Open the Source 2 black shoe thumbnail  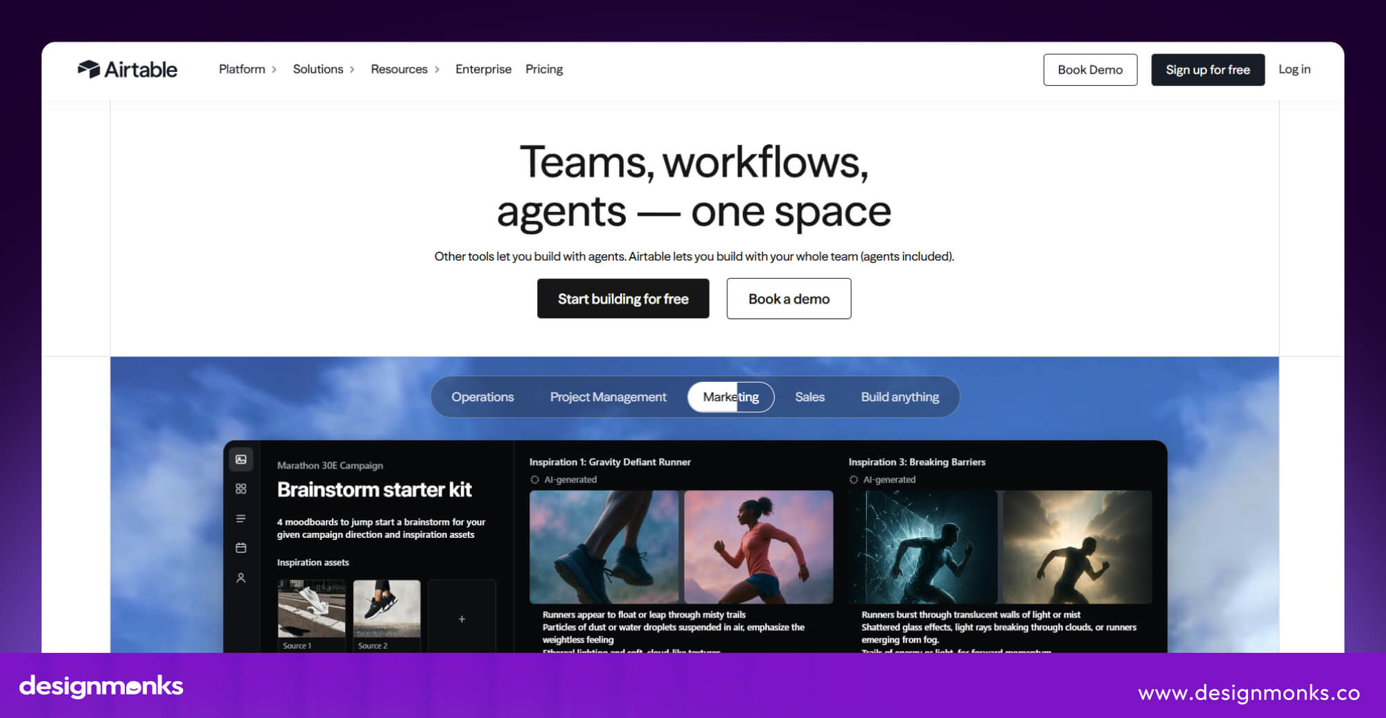coord(387,608)
